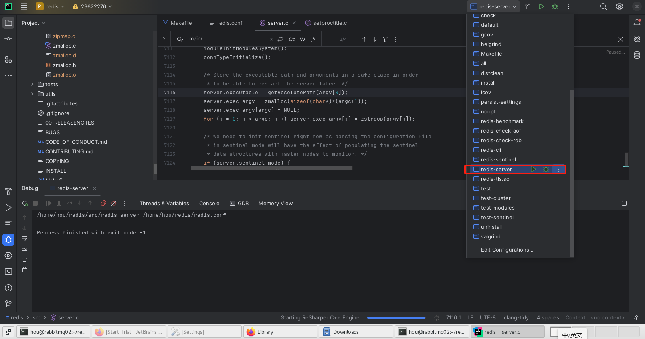
Task: Open Services tool window icon
Action: point(8,256)
